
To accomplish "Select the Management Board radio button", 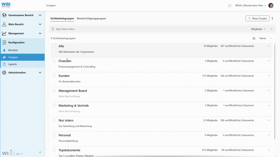I will tap(54, 91).
